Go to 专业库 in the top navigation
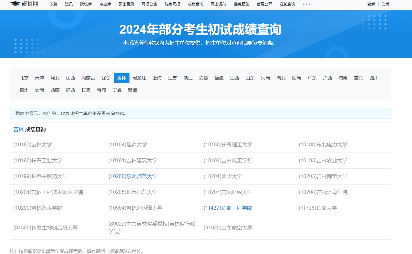This screenshot has height=254, width=412. (105, 4)
